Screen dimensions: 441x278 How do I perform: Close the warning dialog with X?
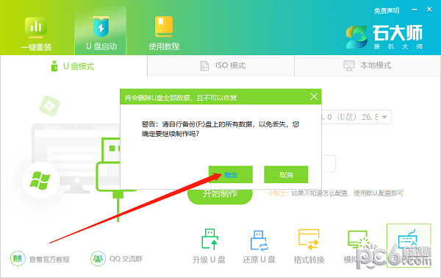point(314,97)
